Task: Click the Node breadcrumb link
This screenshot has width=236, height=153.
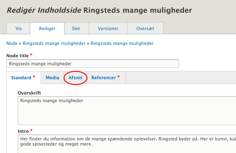Action: tap(12, 43)
